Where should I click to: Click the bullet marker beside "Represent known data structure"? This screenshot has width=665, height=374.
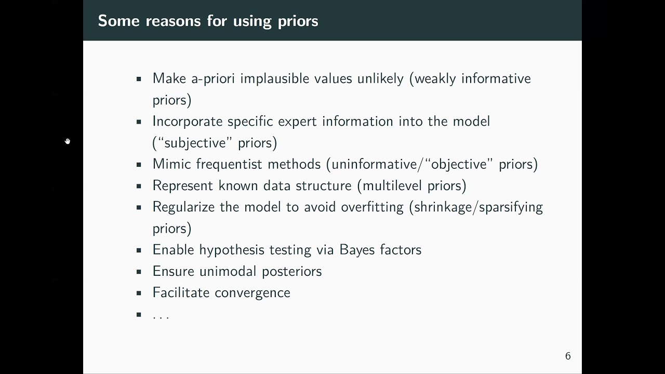pos(139,186)
